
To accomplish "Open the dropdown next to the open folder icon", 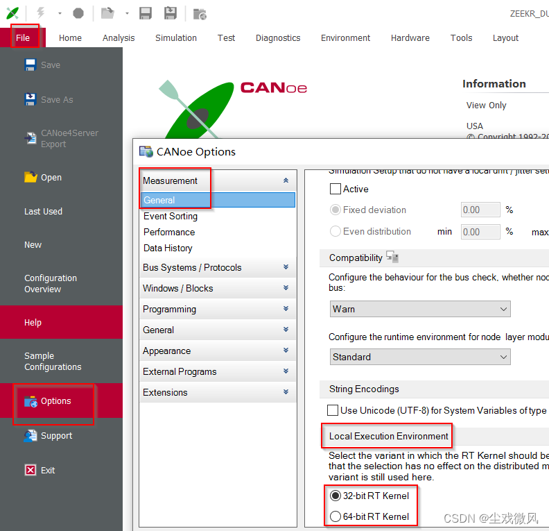I will click(x=127, y=14).
